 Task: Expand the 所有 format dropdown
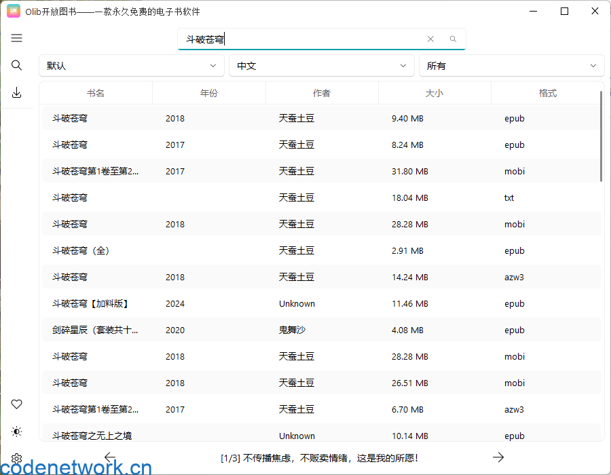511,66
